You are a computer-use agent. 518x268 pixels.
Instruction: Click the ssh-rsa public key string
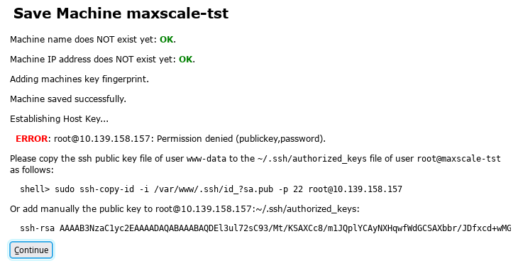265,228
